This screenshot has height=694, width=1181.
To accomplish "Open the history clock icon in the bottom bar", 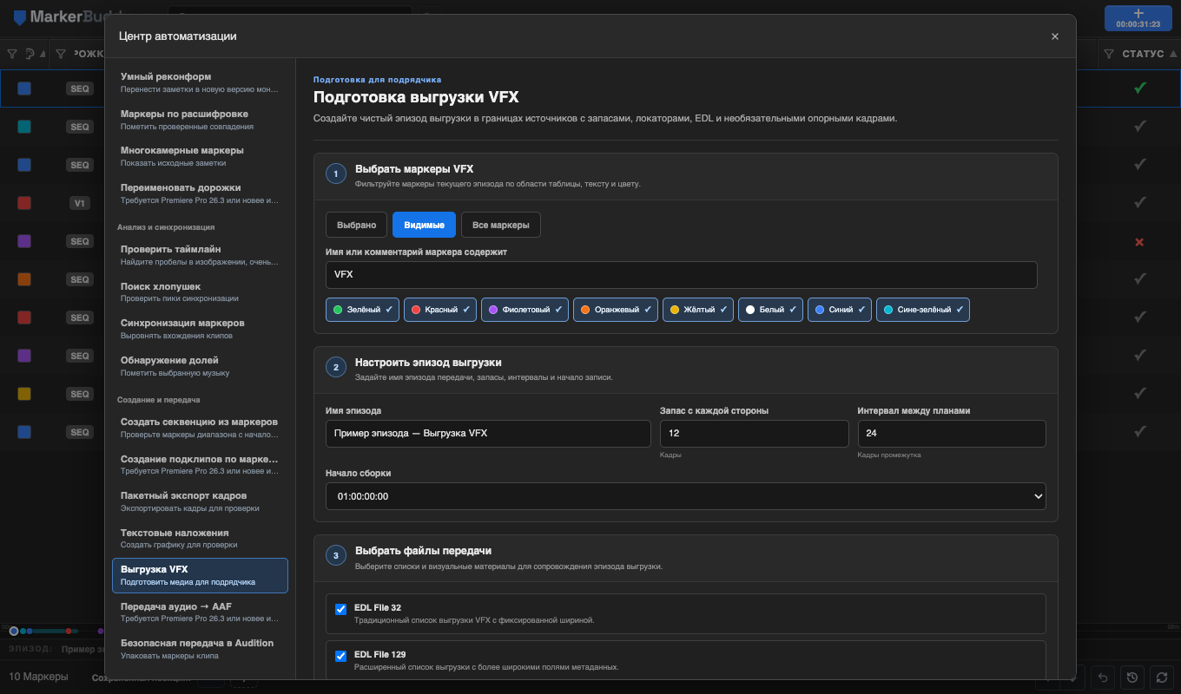I will (1132, 677).
